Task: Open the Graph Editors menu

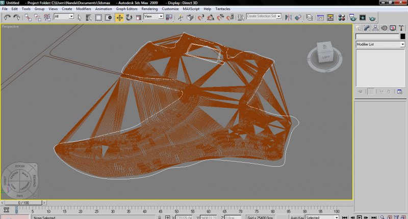Action: tap(127, 9)
